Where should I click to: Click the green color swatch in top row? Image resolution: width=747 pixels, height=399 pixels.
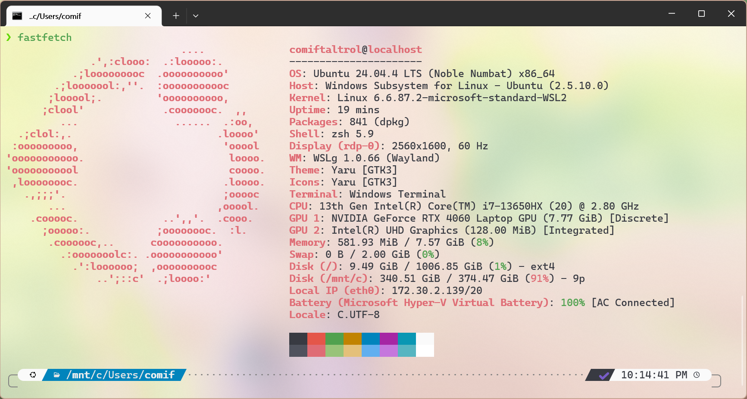point(334,338)
